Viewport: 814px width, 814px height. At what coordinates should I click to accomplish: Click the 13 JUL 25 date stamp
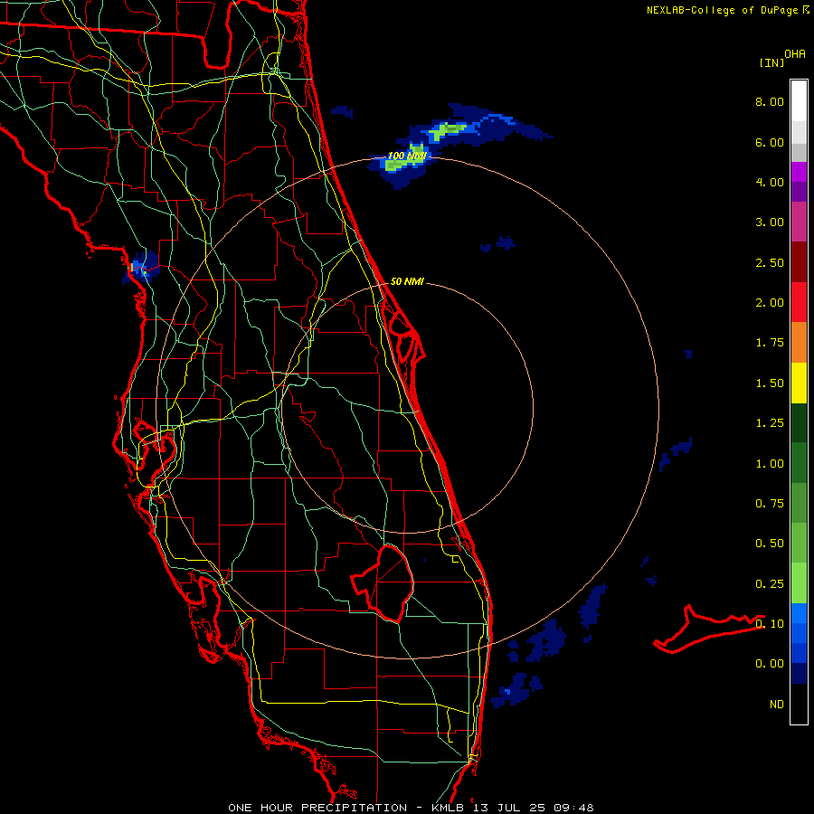(x=511, y=808)
